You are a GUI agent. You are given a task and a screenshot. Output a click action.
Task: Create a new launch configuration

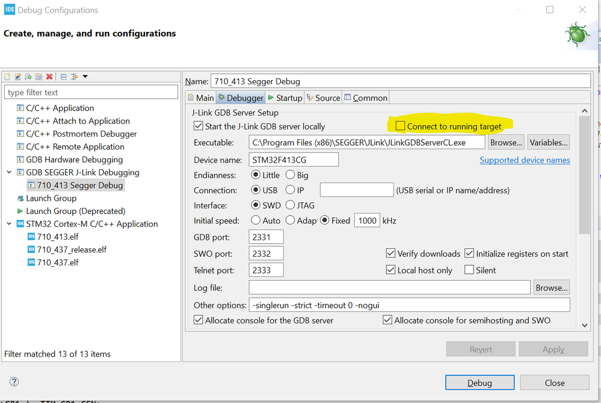7,77
